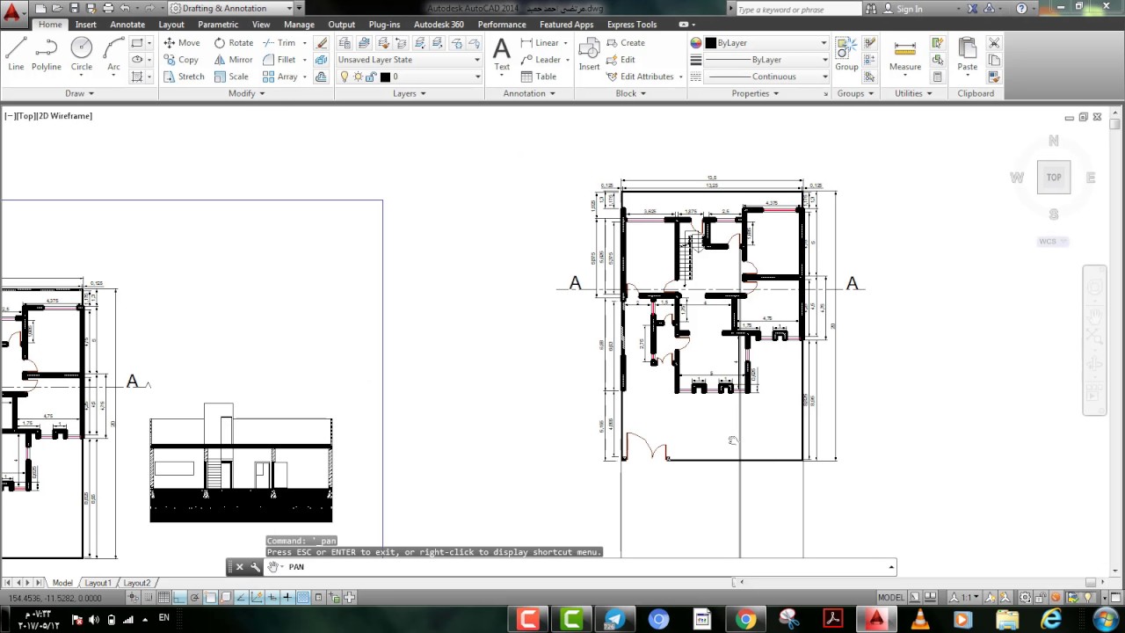Go to the Parametric tab
Image resolution: width=1125 pixels, height=633 pixels.
(x=218, y=25)
